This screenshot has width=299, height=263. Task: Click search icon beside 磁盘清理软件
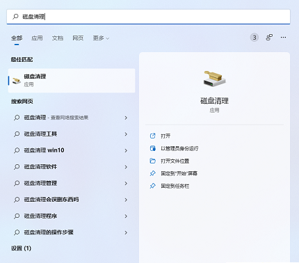click(17, 167)
